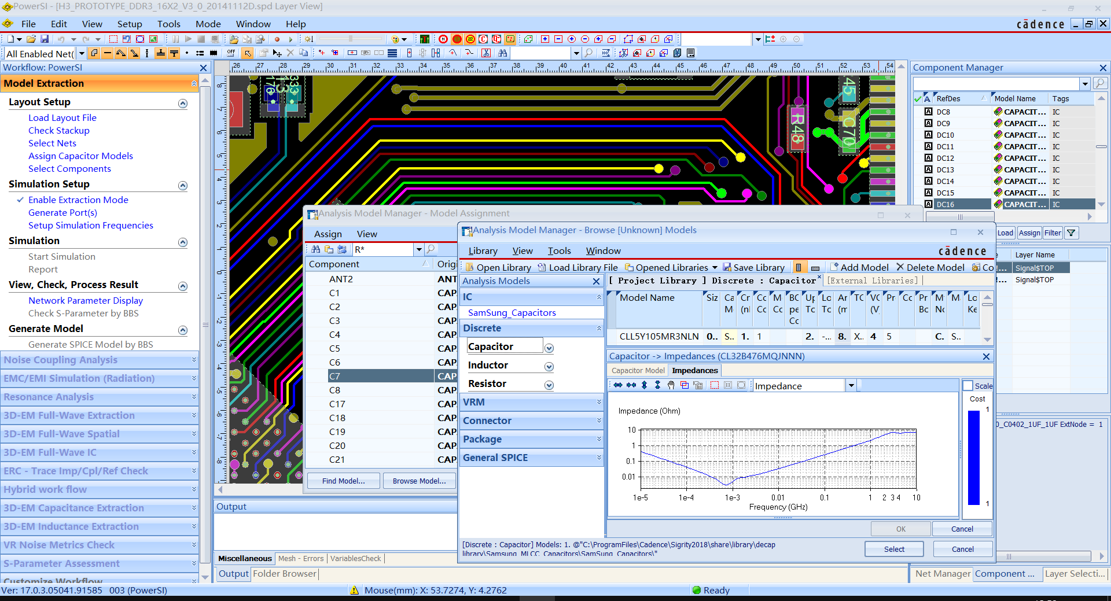
Task: Switch to the Folder Browser tab
Action: coord(285,573)
